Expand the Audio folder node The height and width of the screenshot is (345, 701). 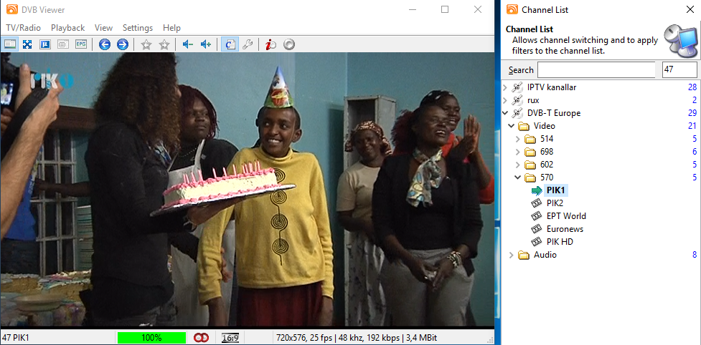[x=512, y=255]
